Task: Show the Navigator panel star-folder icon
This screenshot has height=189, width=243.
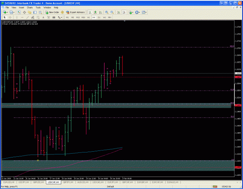Action: pyautogui.click(x=30, y=12)
